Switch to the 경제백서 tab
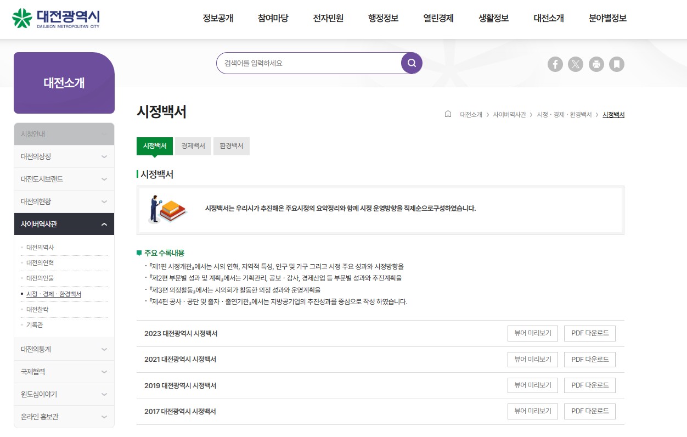The width and height of the screenshot is (687, 437). tap(193, 146)
